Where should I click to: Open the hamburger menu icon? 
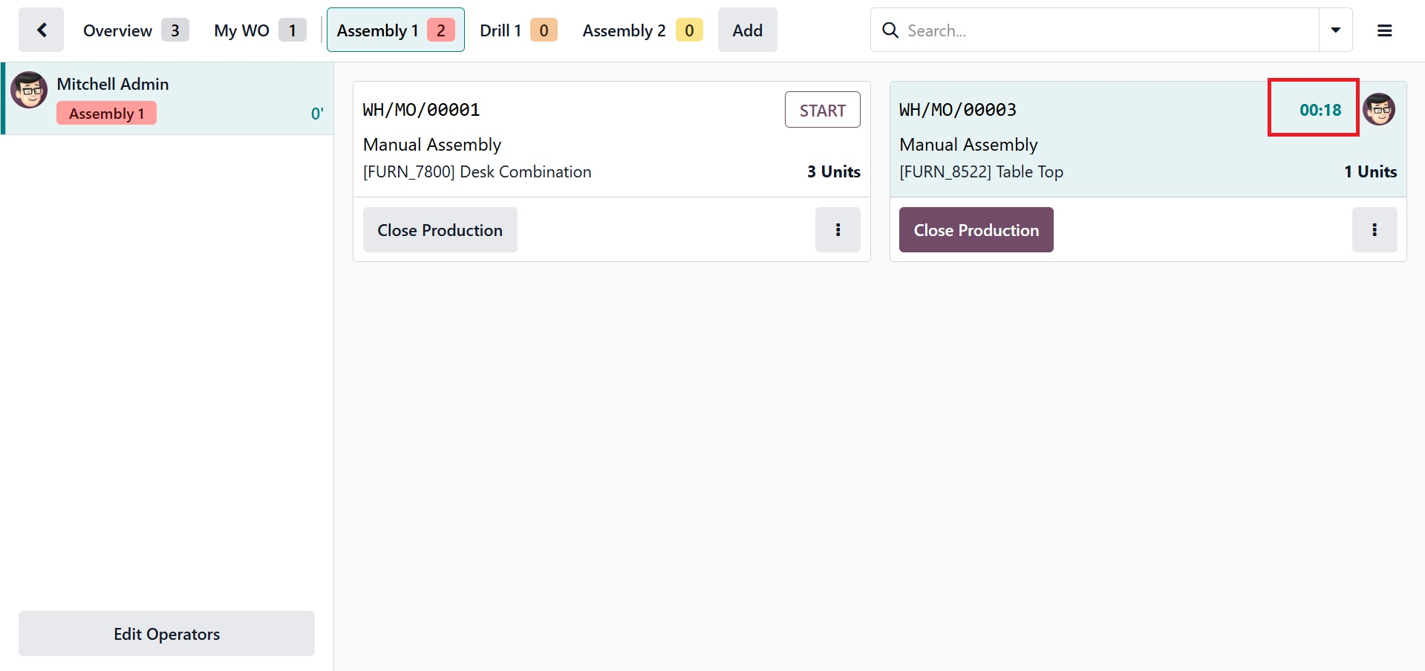click(x=1384, y=30)
